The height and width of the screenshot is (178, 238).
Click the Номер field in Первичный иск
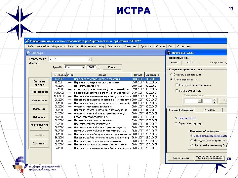(190, 63)
